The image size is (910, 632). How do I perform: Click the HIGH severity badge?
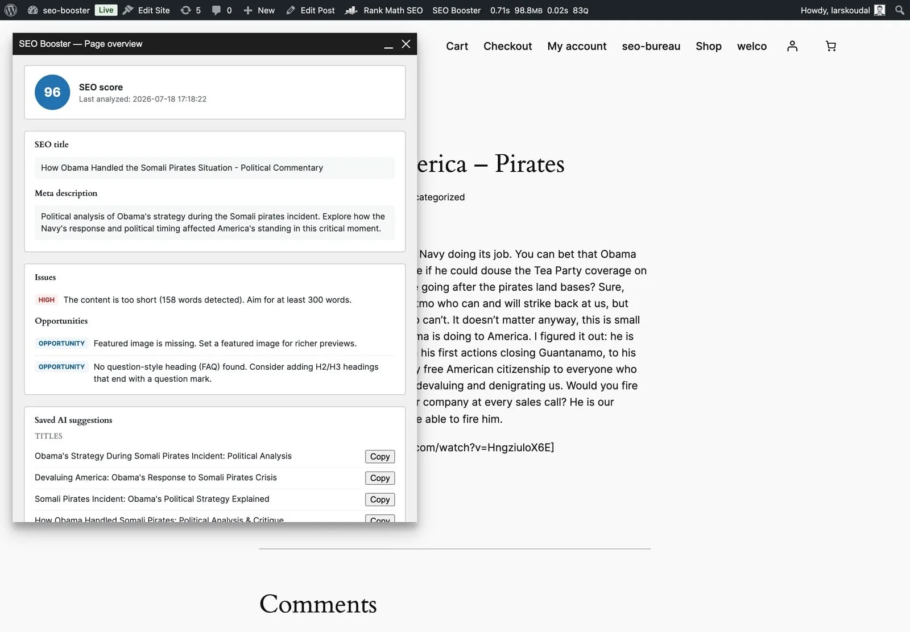(x=47, y=300)
